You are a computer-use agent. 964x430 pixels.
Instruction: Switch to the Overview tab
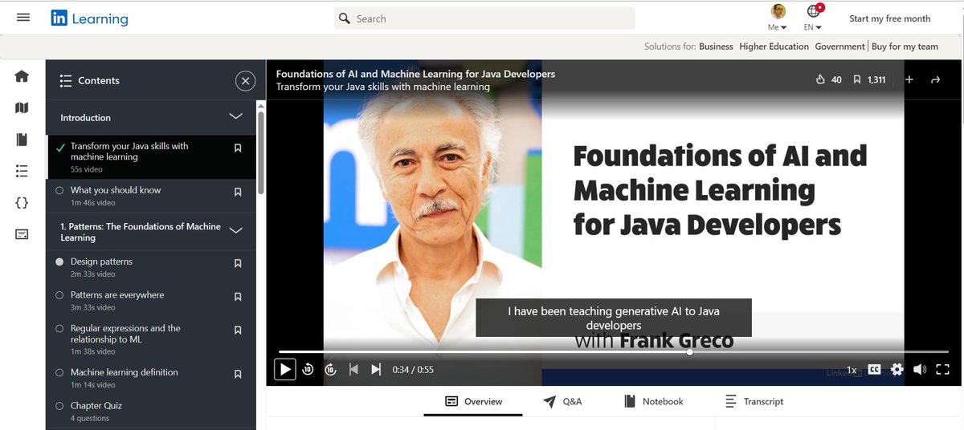coord(474,401)
